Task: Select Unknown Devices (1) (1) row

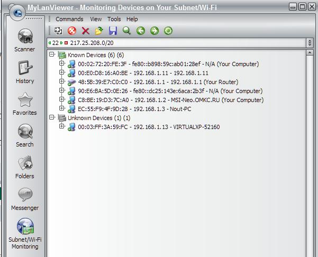Action: click(x=99, y=118)
